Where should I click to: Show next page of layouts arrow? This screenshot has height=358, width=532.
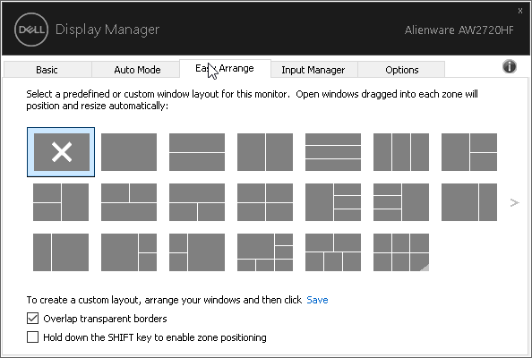click(514, 203)
